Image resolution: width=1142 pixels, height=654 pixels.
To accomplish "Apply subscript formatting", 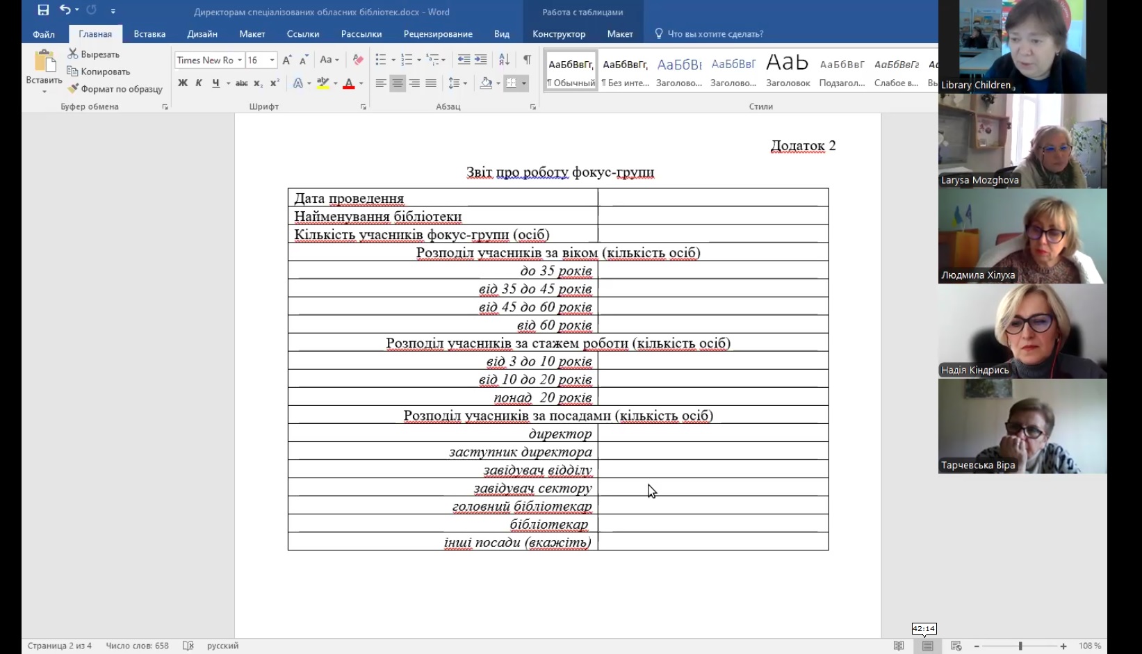I will tap(258, 83).
